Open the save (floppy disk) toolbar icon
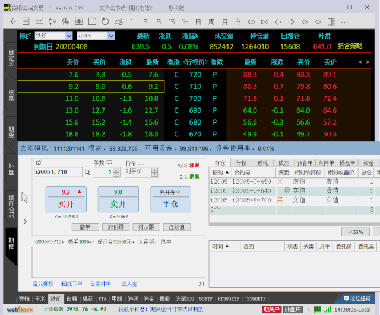 coord(92,21)
